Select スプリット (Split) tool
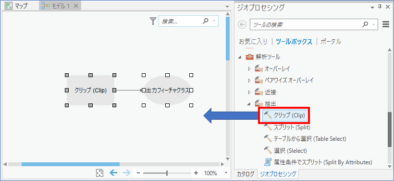 coord(287,127)
